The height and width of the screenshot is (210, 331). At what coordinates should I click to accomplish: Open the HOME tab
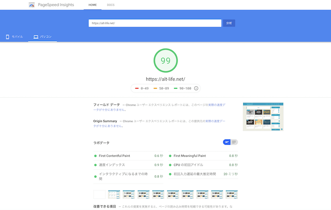click(x=93, y=5)
